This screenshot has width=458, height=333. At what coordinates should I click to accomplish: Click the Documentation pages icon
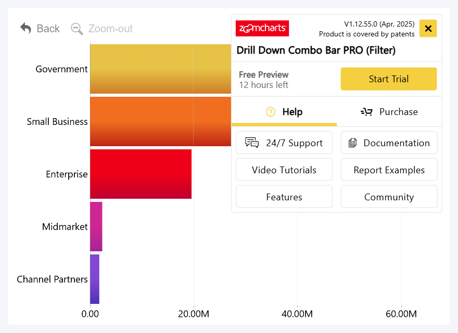click(353, 143)
